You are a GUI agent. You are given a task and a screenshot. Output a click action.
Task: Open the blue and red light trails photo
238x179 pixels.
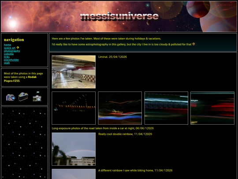[120, 108]
